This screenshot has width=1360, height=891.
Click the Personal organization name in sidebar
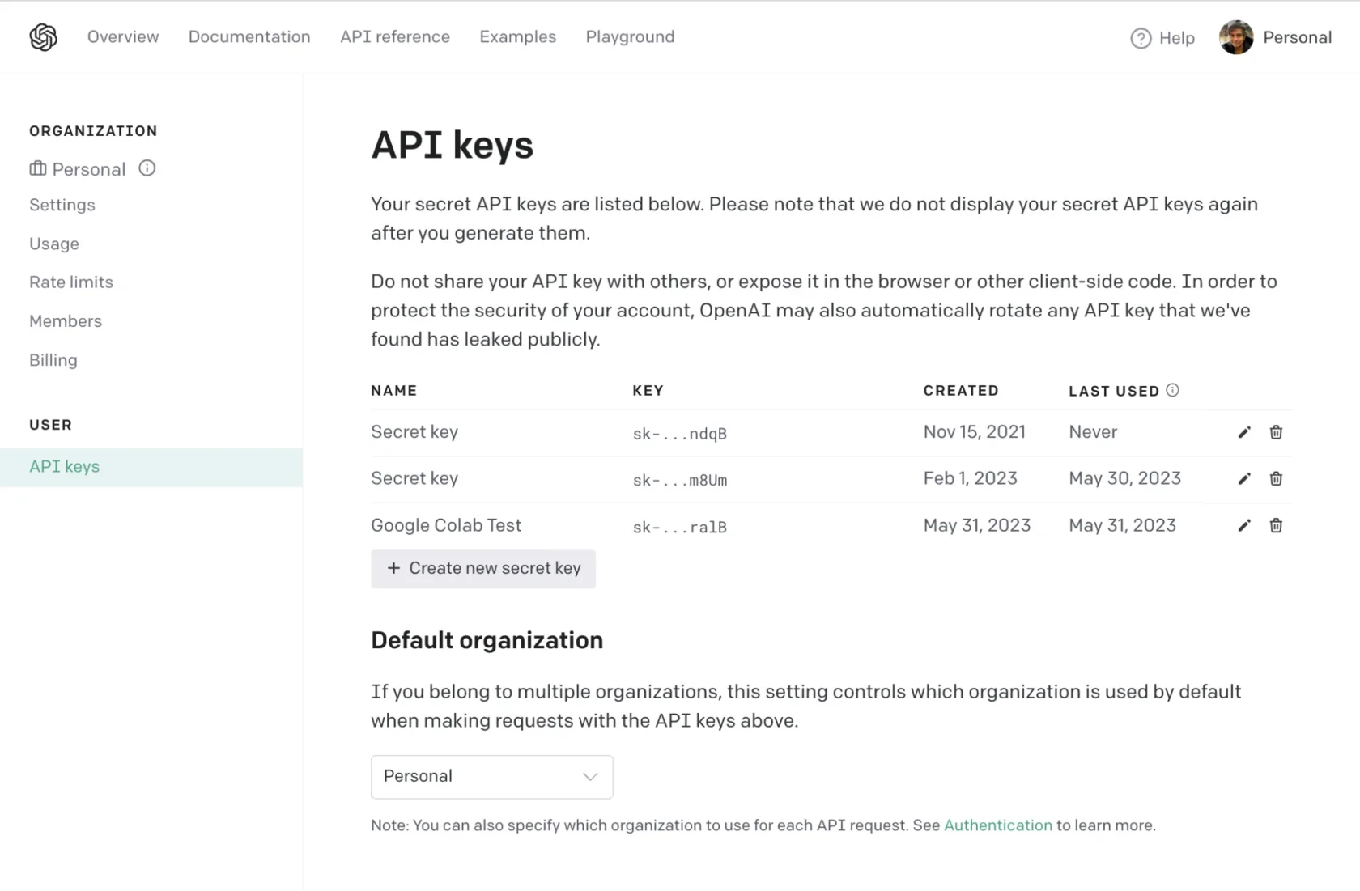(x=89, y=169)
